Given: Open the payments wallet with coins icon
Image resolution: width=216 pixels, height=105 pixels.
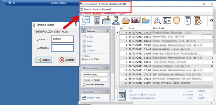Looking at the screenshot, I should pos(106,20).
